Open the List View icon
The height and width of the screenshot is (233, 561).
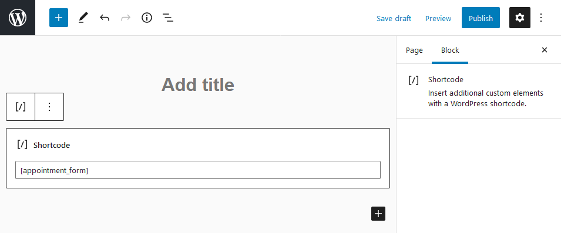click(168, 18)
